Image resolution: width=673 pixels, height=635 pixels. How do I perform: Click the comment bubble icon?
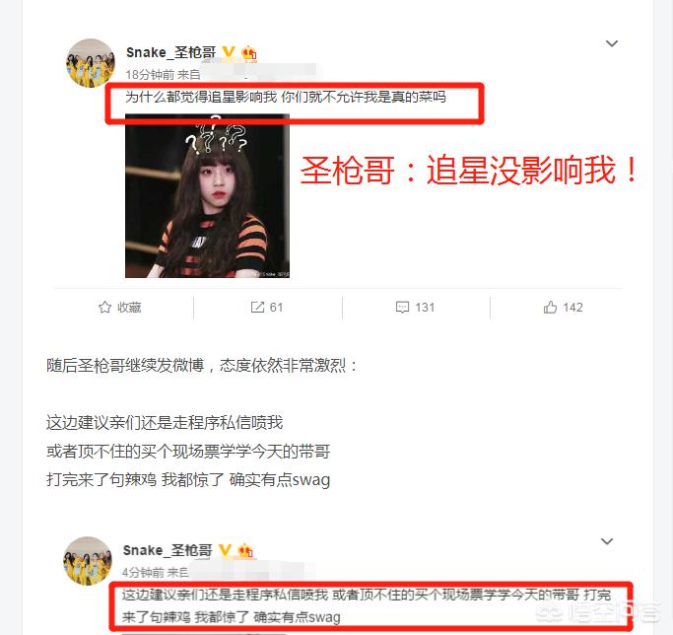402,308
